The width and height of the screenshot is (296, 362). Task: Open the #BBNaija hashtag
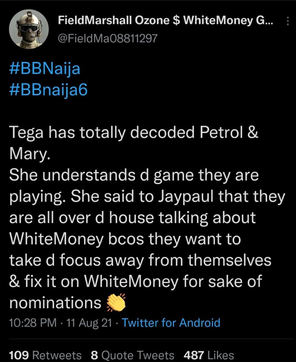click(x=45, y=69)
